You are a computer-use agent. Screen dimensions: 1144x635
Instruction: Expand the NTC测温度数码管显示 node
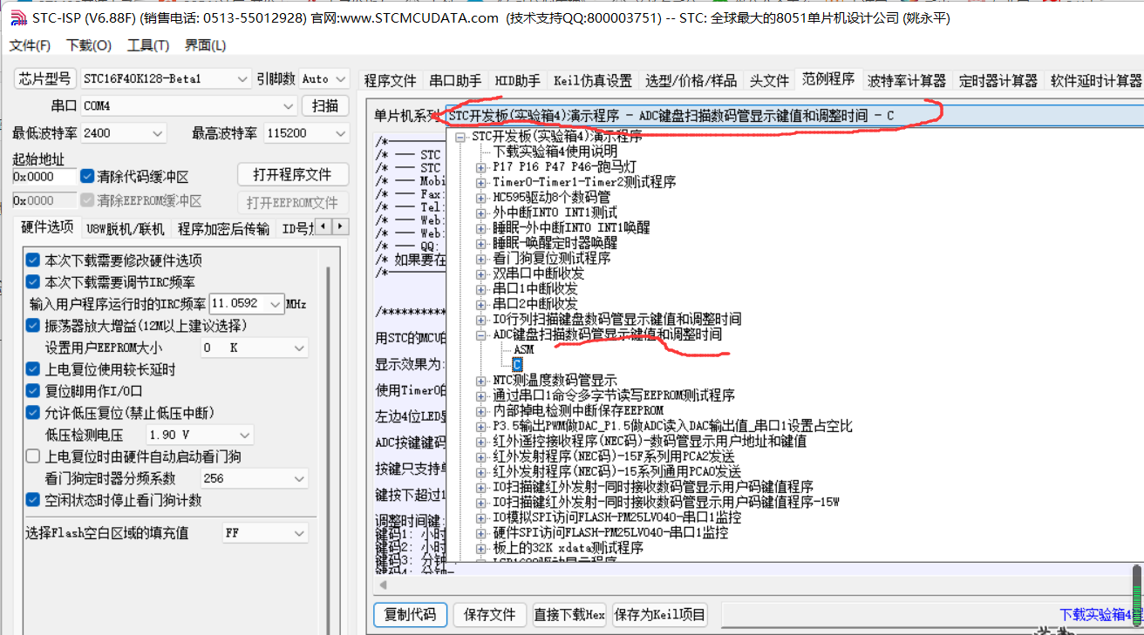coord(480,381)
